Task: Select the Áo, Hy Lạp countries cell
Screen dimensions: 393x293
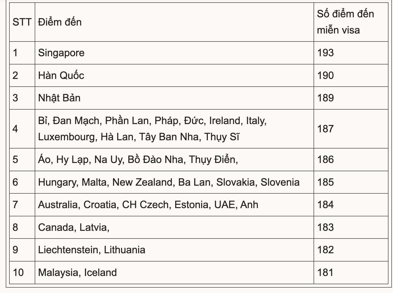Action: tap(138, 160)
